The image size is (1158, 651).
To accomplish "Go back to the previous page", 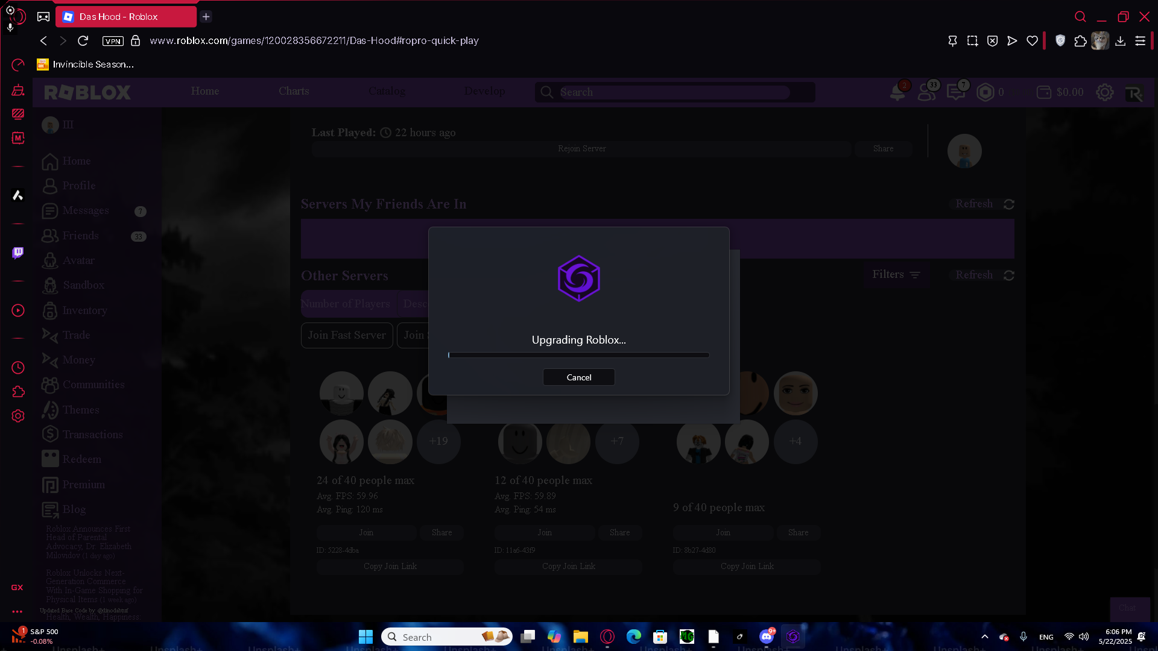I will (43, 40).
